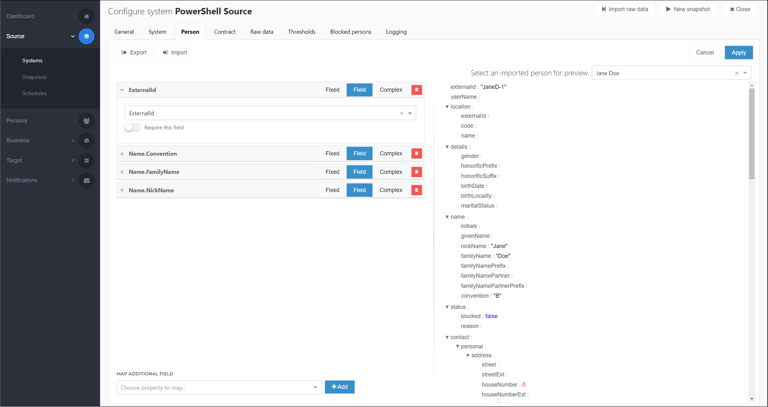Click the preview panel scrollbar thumb
This screenshot has height=407, width=768.
(x=752, y=134)
